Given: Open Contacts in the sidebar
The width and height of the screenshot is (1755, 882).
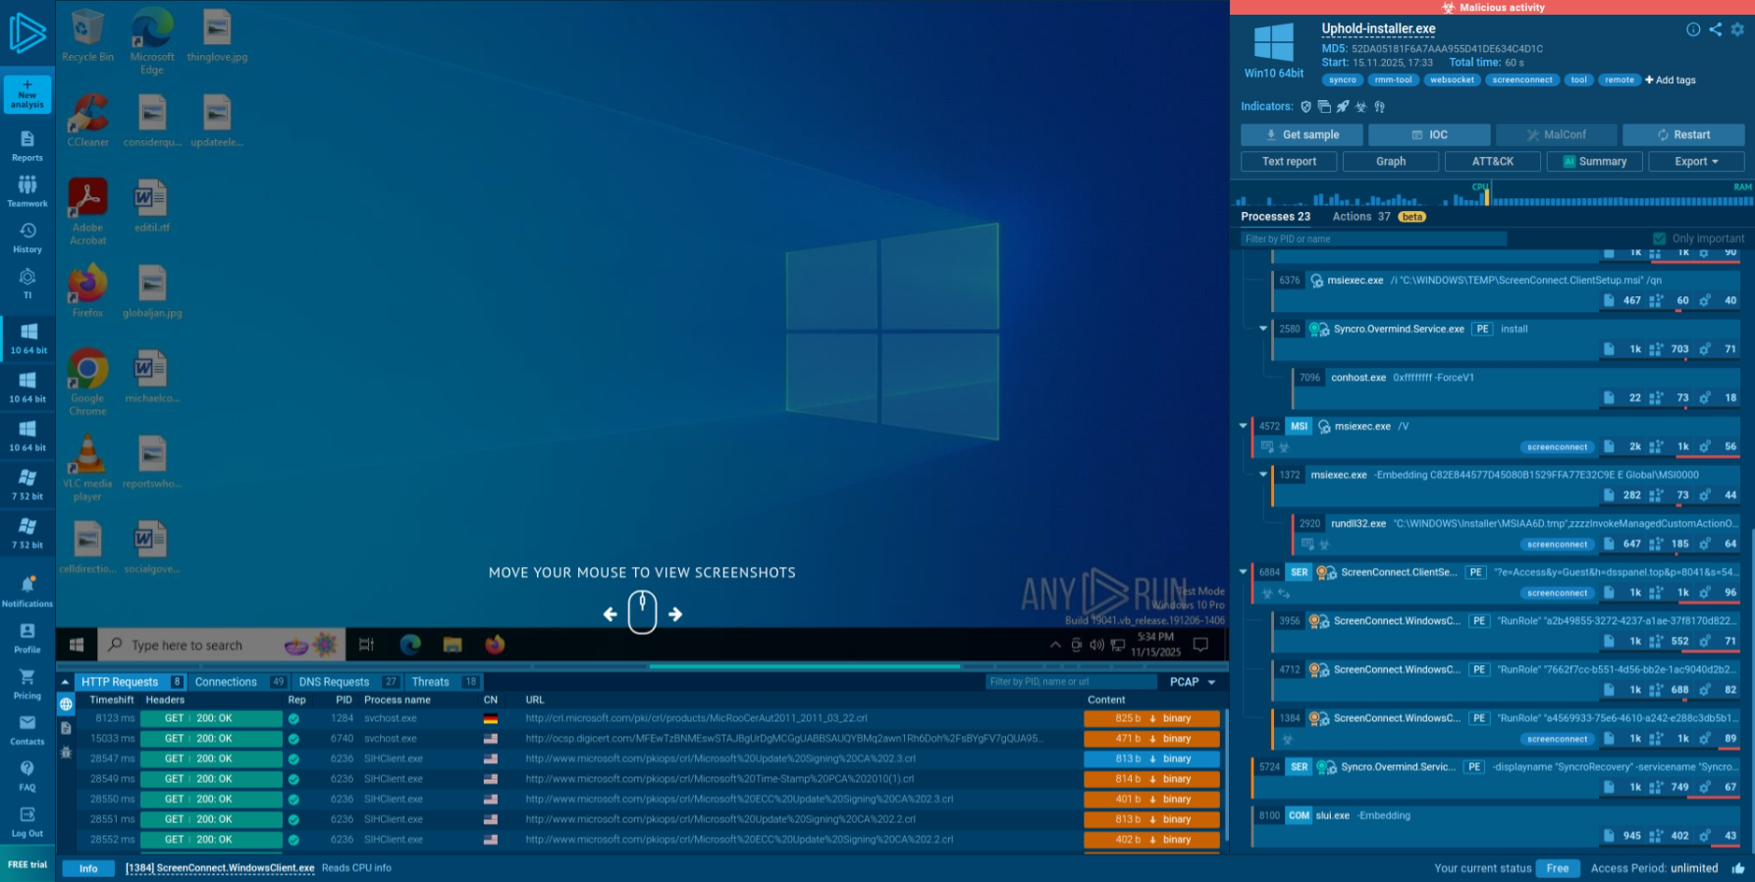Looking at the screenshot, I should (27, 730).
